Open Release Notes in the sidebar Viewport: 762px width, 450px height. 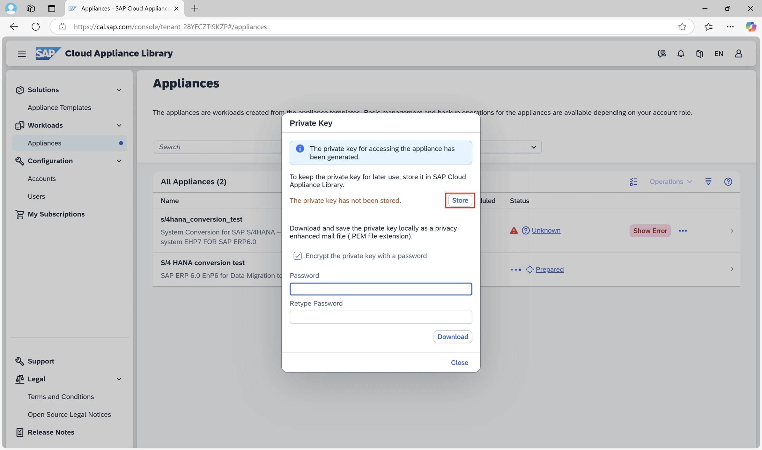51,432
